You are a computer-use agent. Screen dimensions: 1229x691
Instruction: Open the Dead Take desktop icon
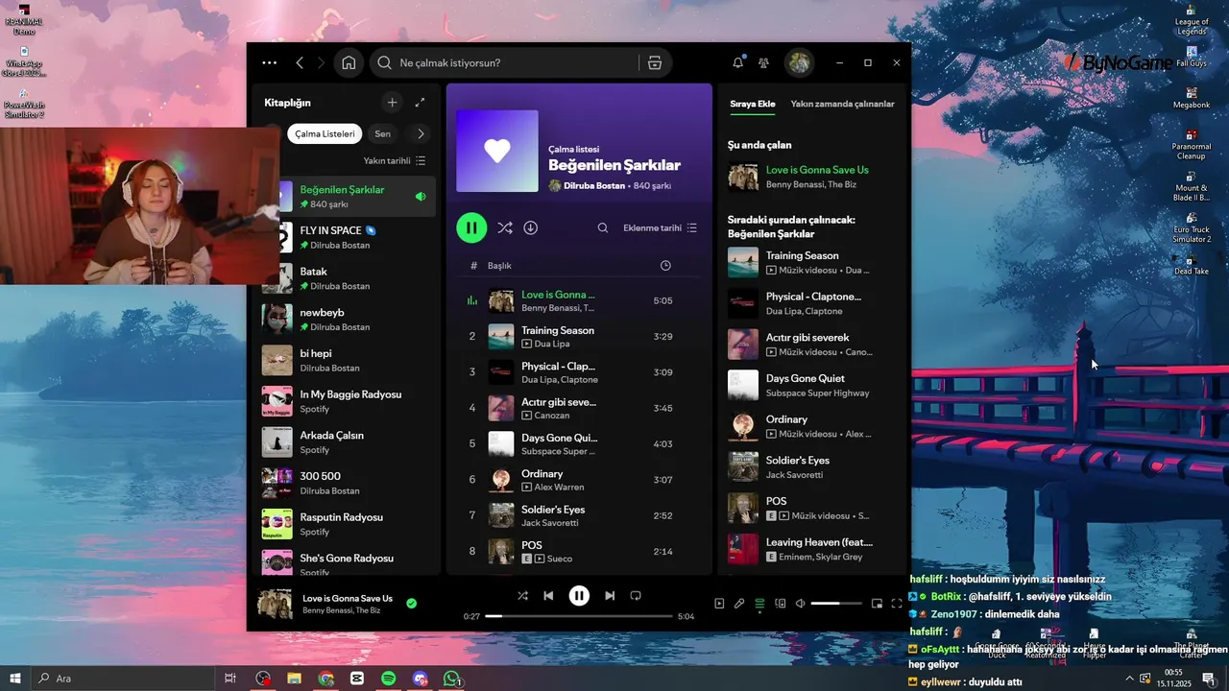(1192, 263)
